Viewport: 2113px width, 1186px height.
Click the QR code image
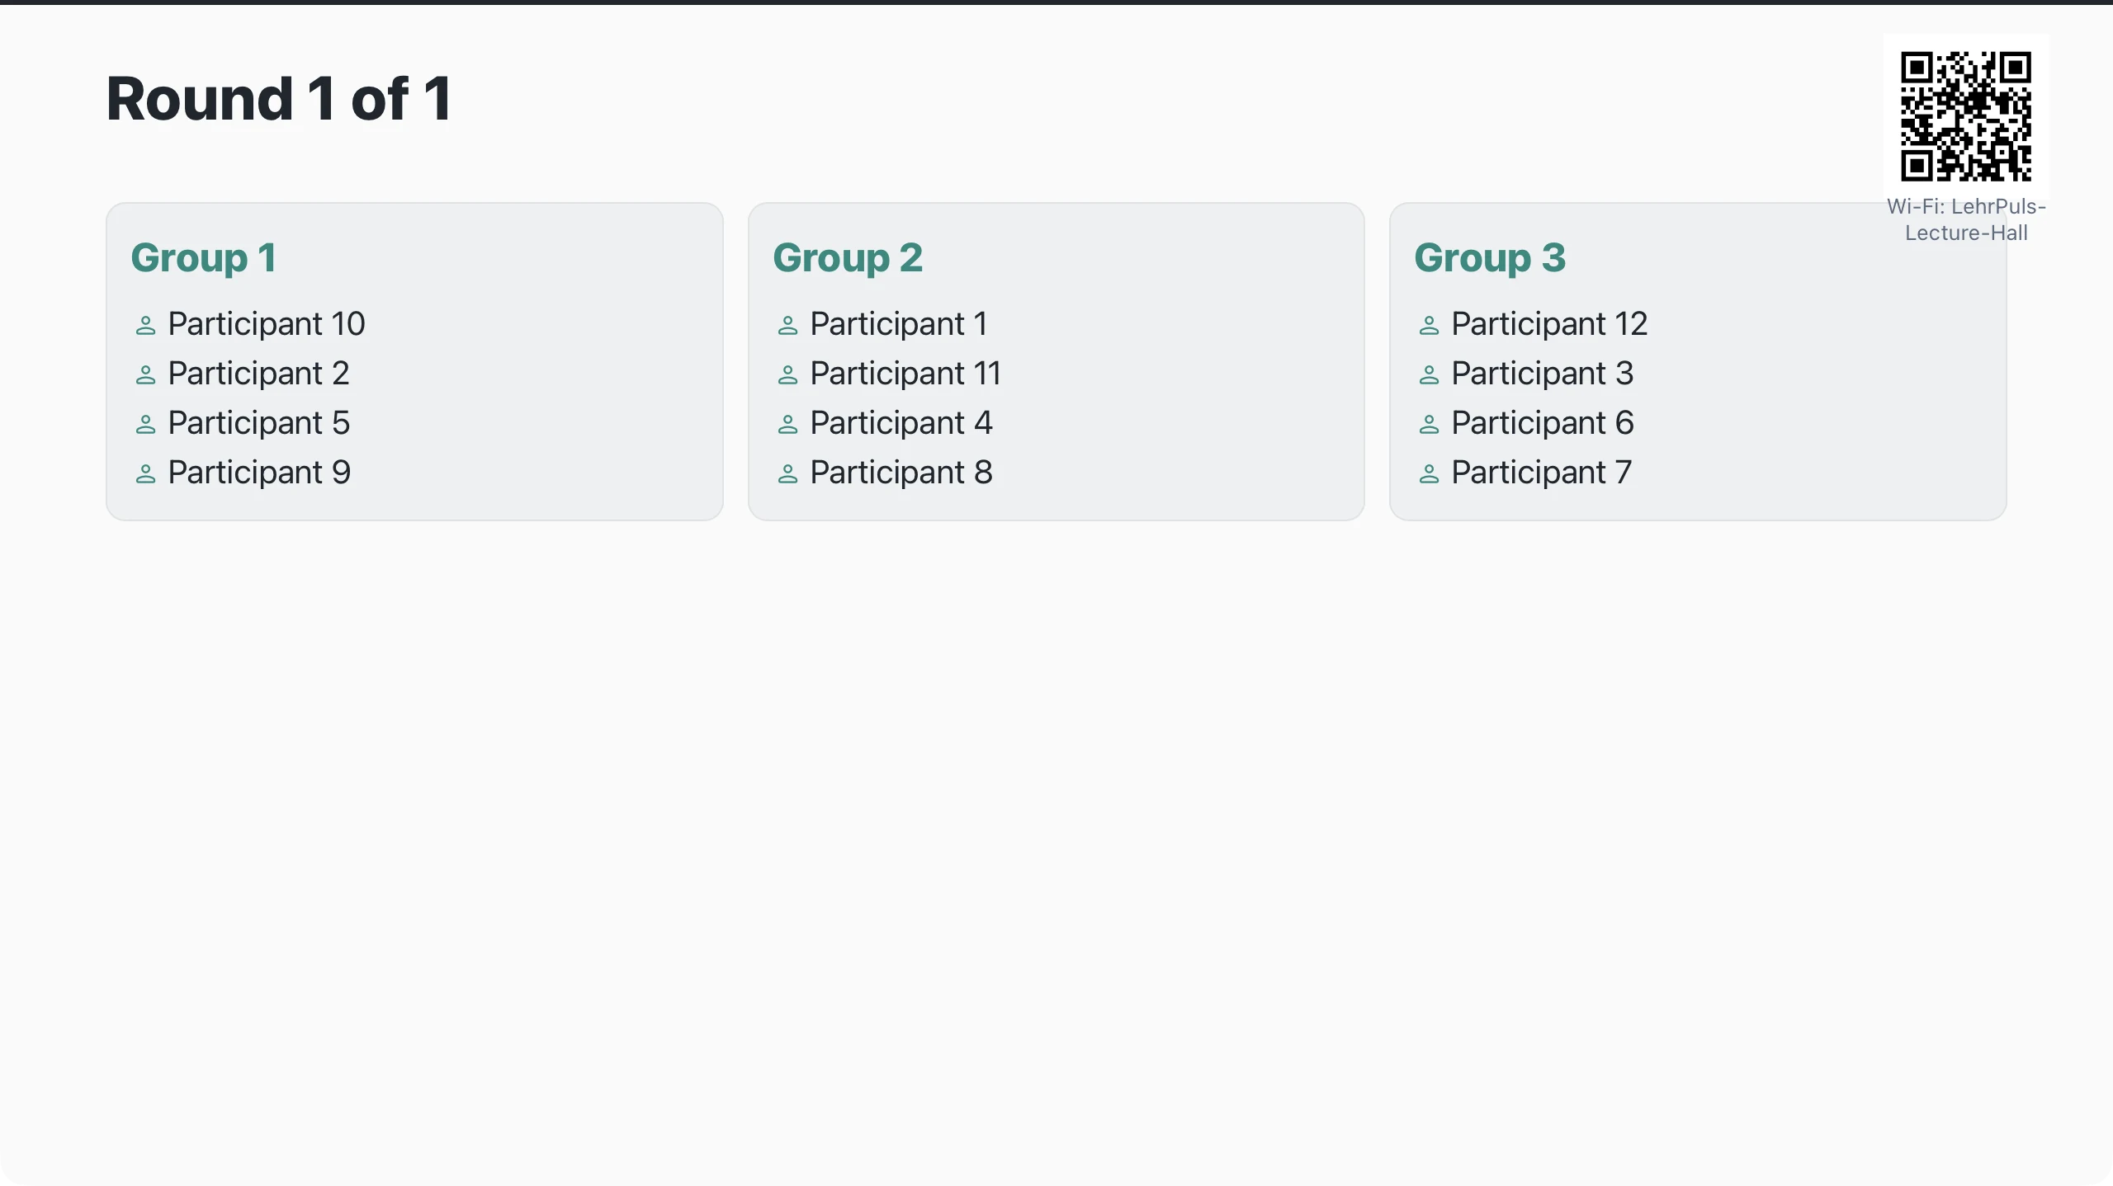[1965, 116]
